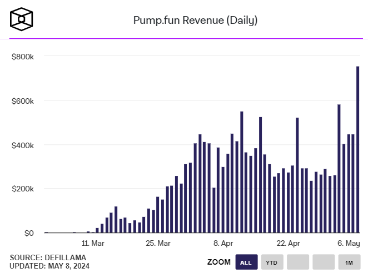This screenshot has width=368, height=273.
Task: Click the 22. Apr date label
Action: click(x=288, y=243)
